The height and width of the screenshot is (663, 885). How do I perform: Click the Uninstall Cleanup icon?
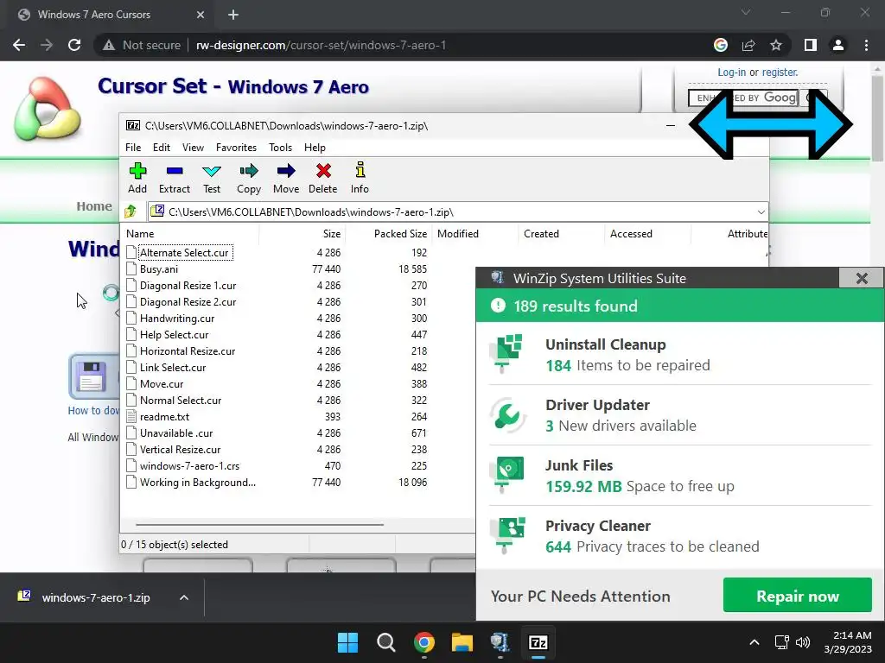click(506, 353)
